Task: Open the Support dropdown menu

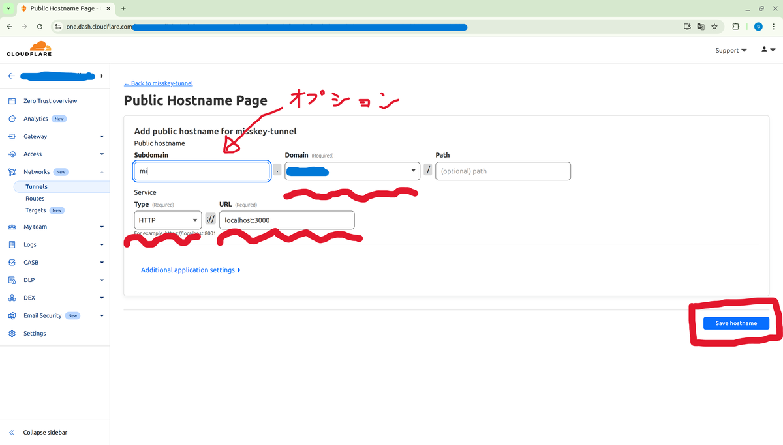Action: pos(731,50)
